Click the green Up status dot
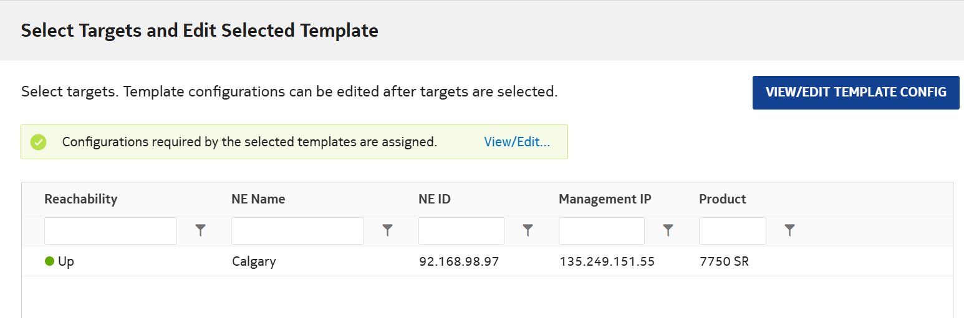 point(50,261)
